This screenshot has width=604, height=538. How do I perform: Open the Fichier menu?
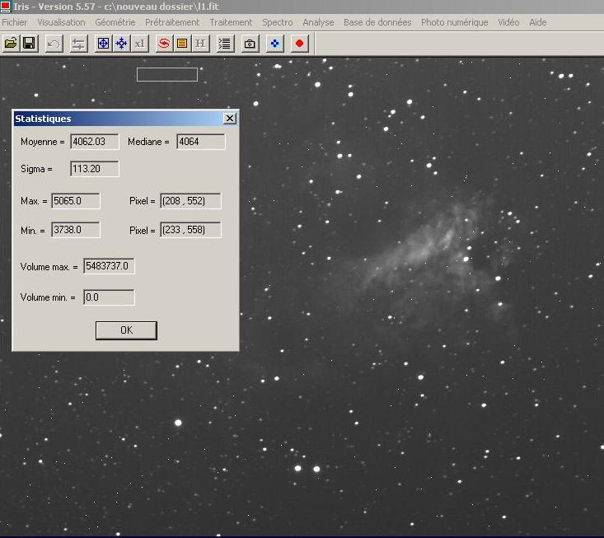tap(15, 22)
